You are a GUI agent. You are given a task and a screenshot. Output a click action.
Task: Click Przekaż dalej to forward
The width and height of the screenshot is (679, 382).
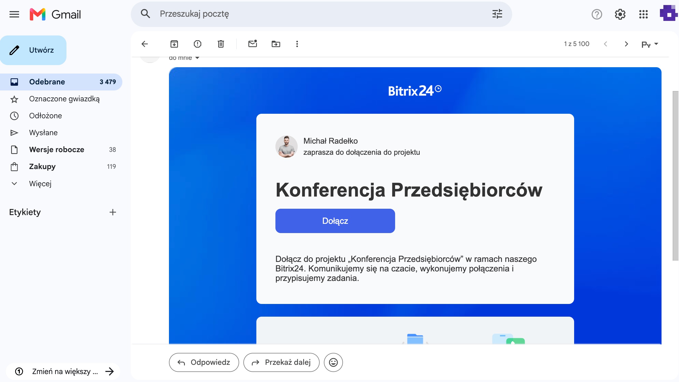coord(281,362)
